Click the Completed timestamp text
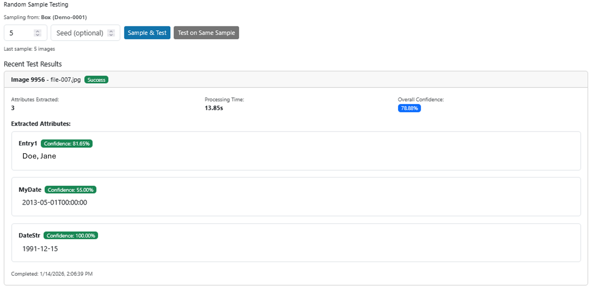593x286 pixels. click(52, 274)
